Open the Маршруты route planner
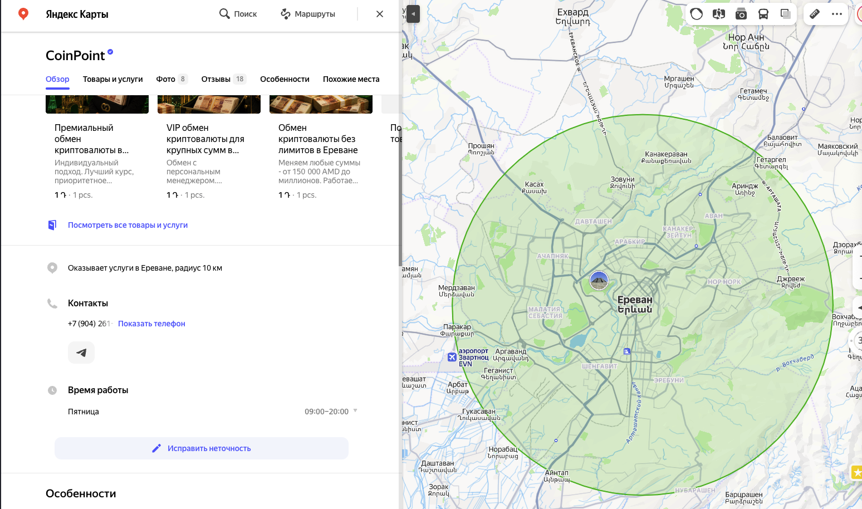The width and height of the screenshot is (862, 509). [307, 14]
